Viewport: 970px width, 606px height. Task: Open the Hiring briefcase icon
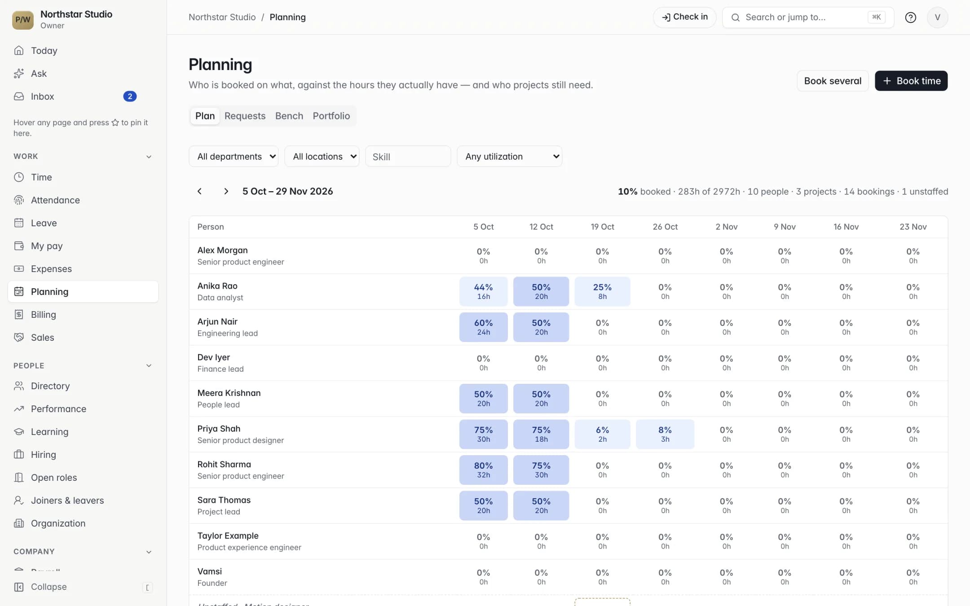(19, 454)
